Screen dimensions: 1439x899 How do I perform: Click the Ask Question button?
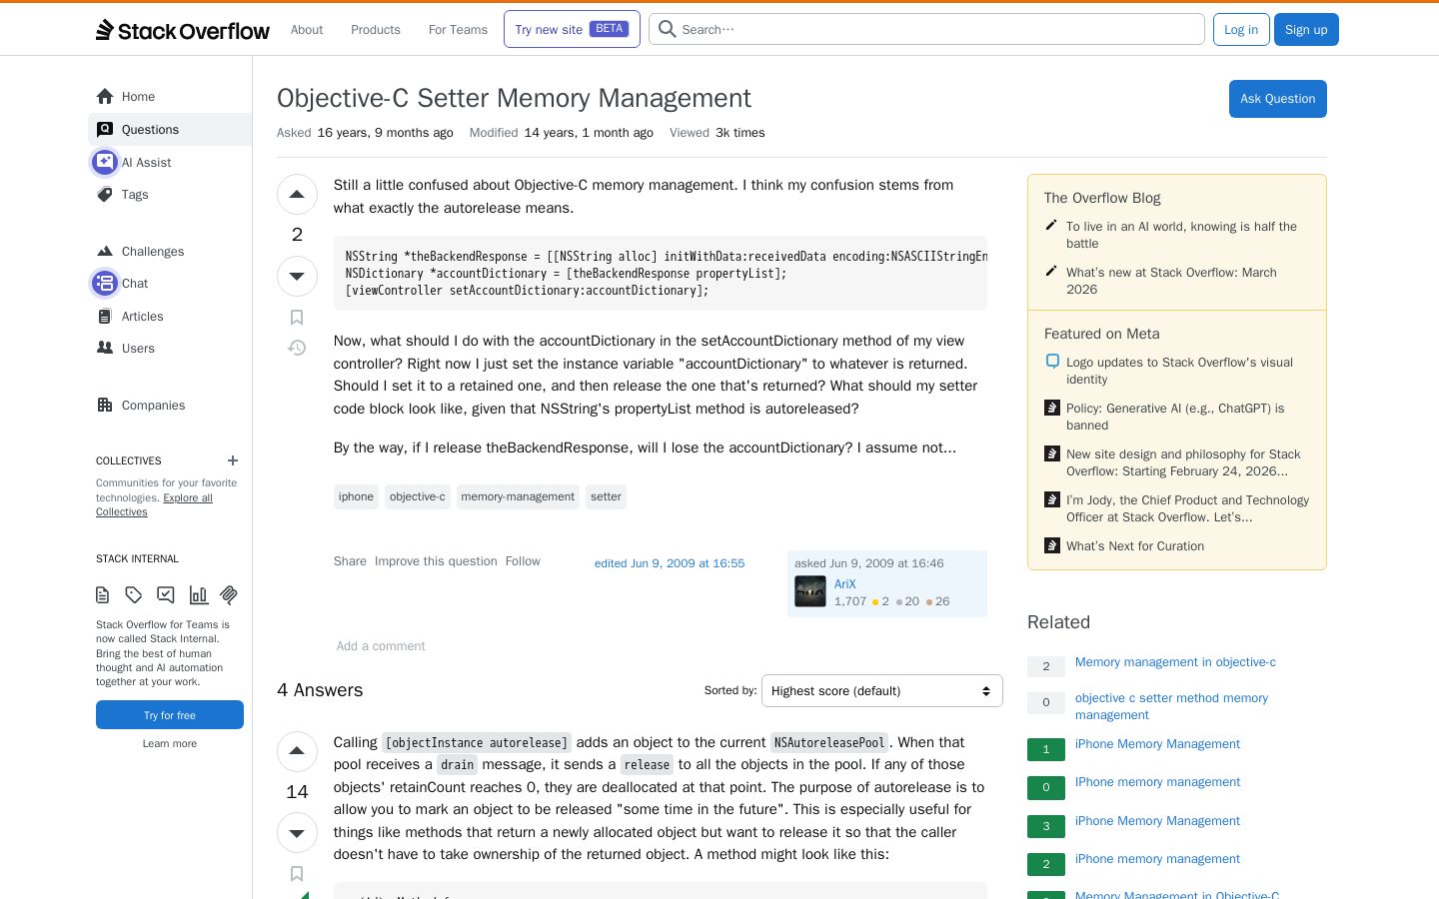(x=1277, y=99)
